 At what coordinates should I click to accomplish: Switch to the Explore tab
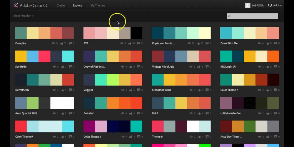pyautogui.click(x=78, y=5)
